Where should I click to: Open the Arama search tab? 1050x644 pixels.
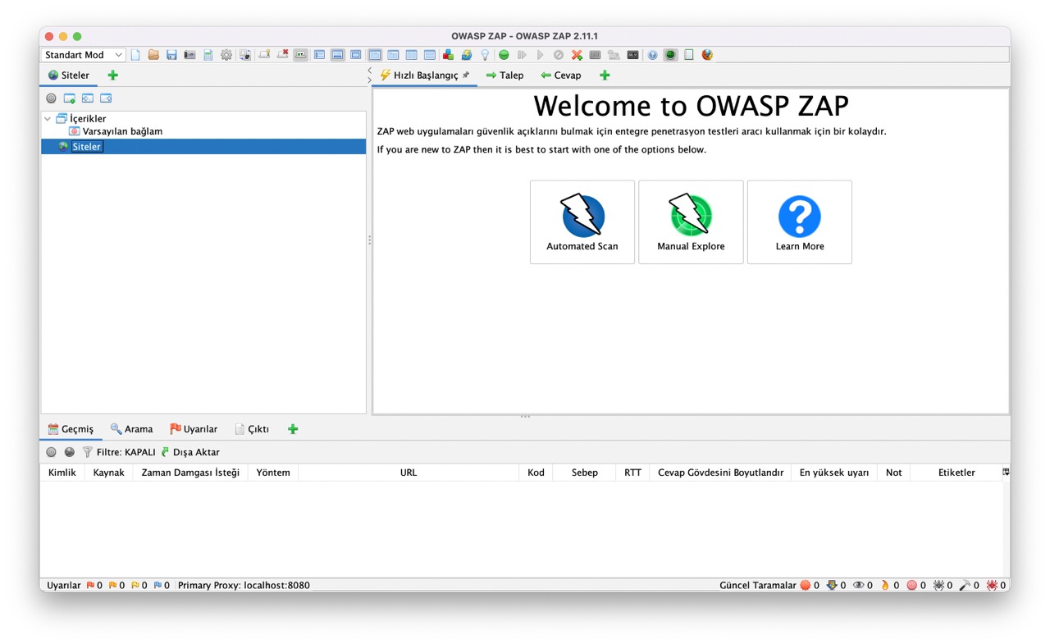tap(132, 429)
